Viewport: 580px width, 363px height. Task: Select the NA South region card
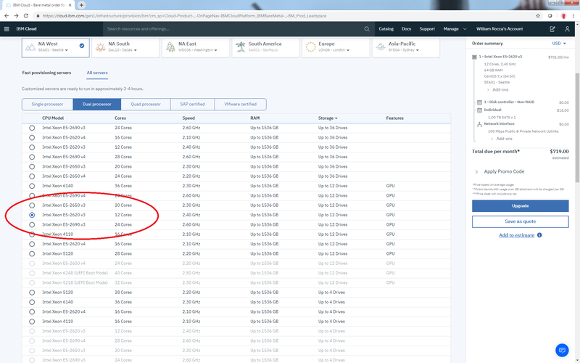tap(125, 47)
